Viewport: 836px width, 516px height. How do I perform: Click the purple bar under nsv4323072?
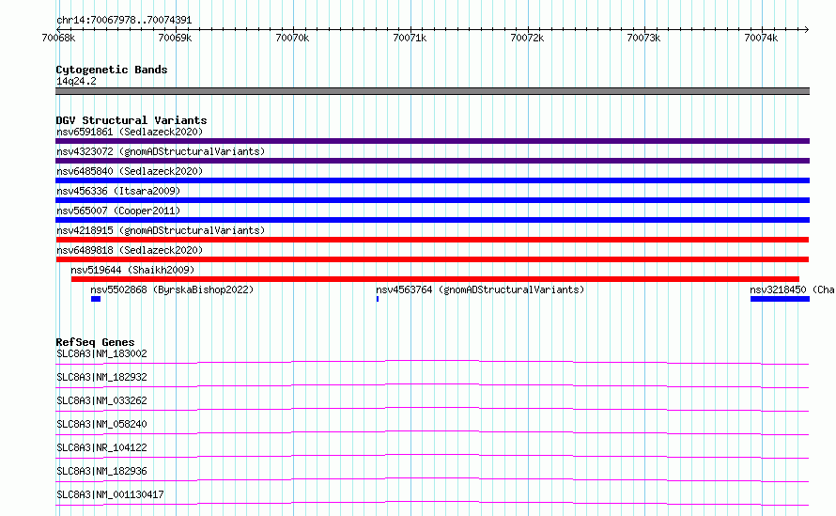click(x=432, y=161)
